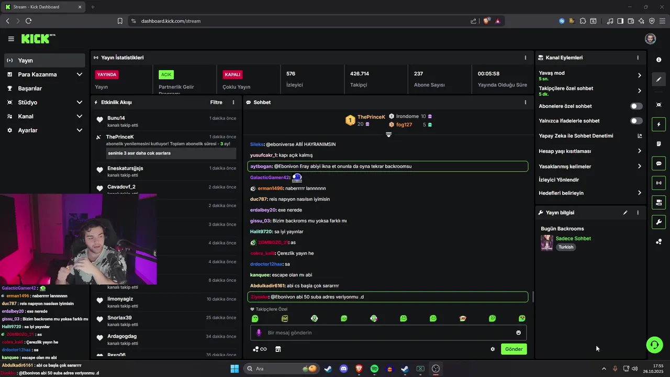Select Yayın in the sidebar

click(44, 60)
